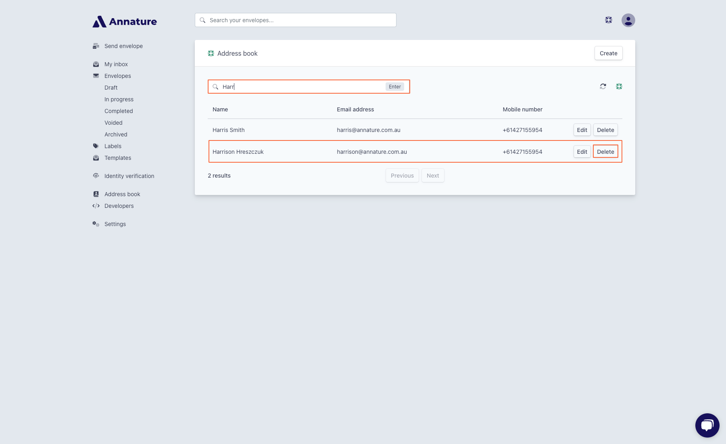This screenshot has width=726, height=444.
Task: Show Voided envelopes
Action: [113, 123]
